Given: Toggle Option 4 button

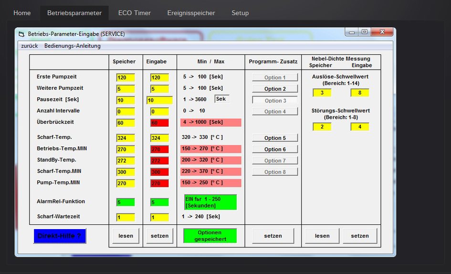Looking at the screenshot, I should [x=275, y=111].
